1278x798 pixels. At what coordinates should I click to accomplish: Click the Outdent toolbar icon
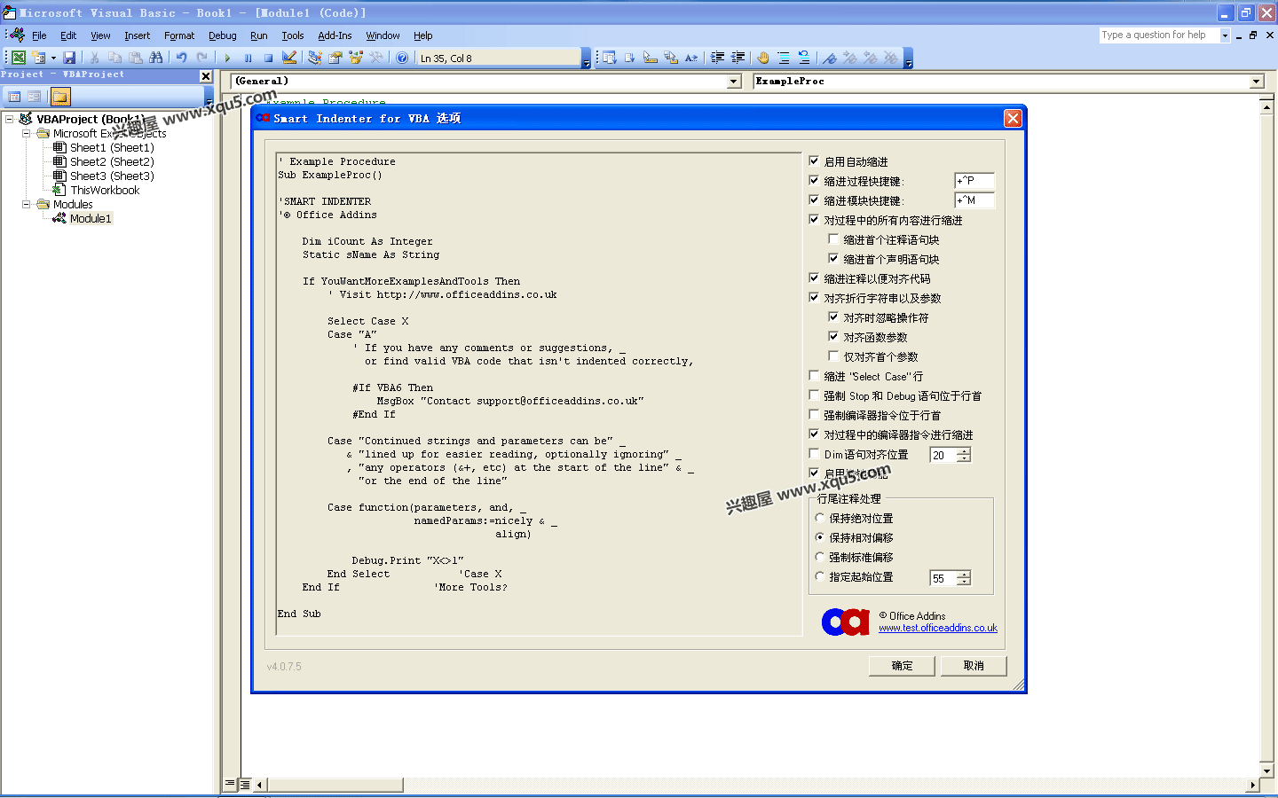tap(738, 58)
